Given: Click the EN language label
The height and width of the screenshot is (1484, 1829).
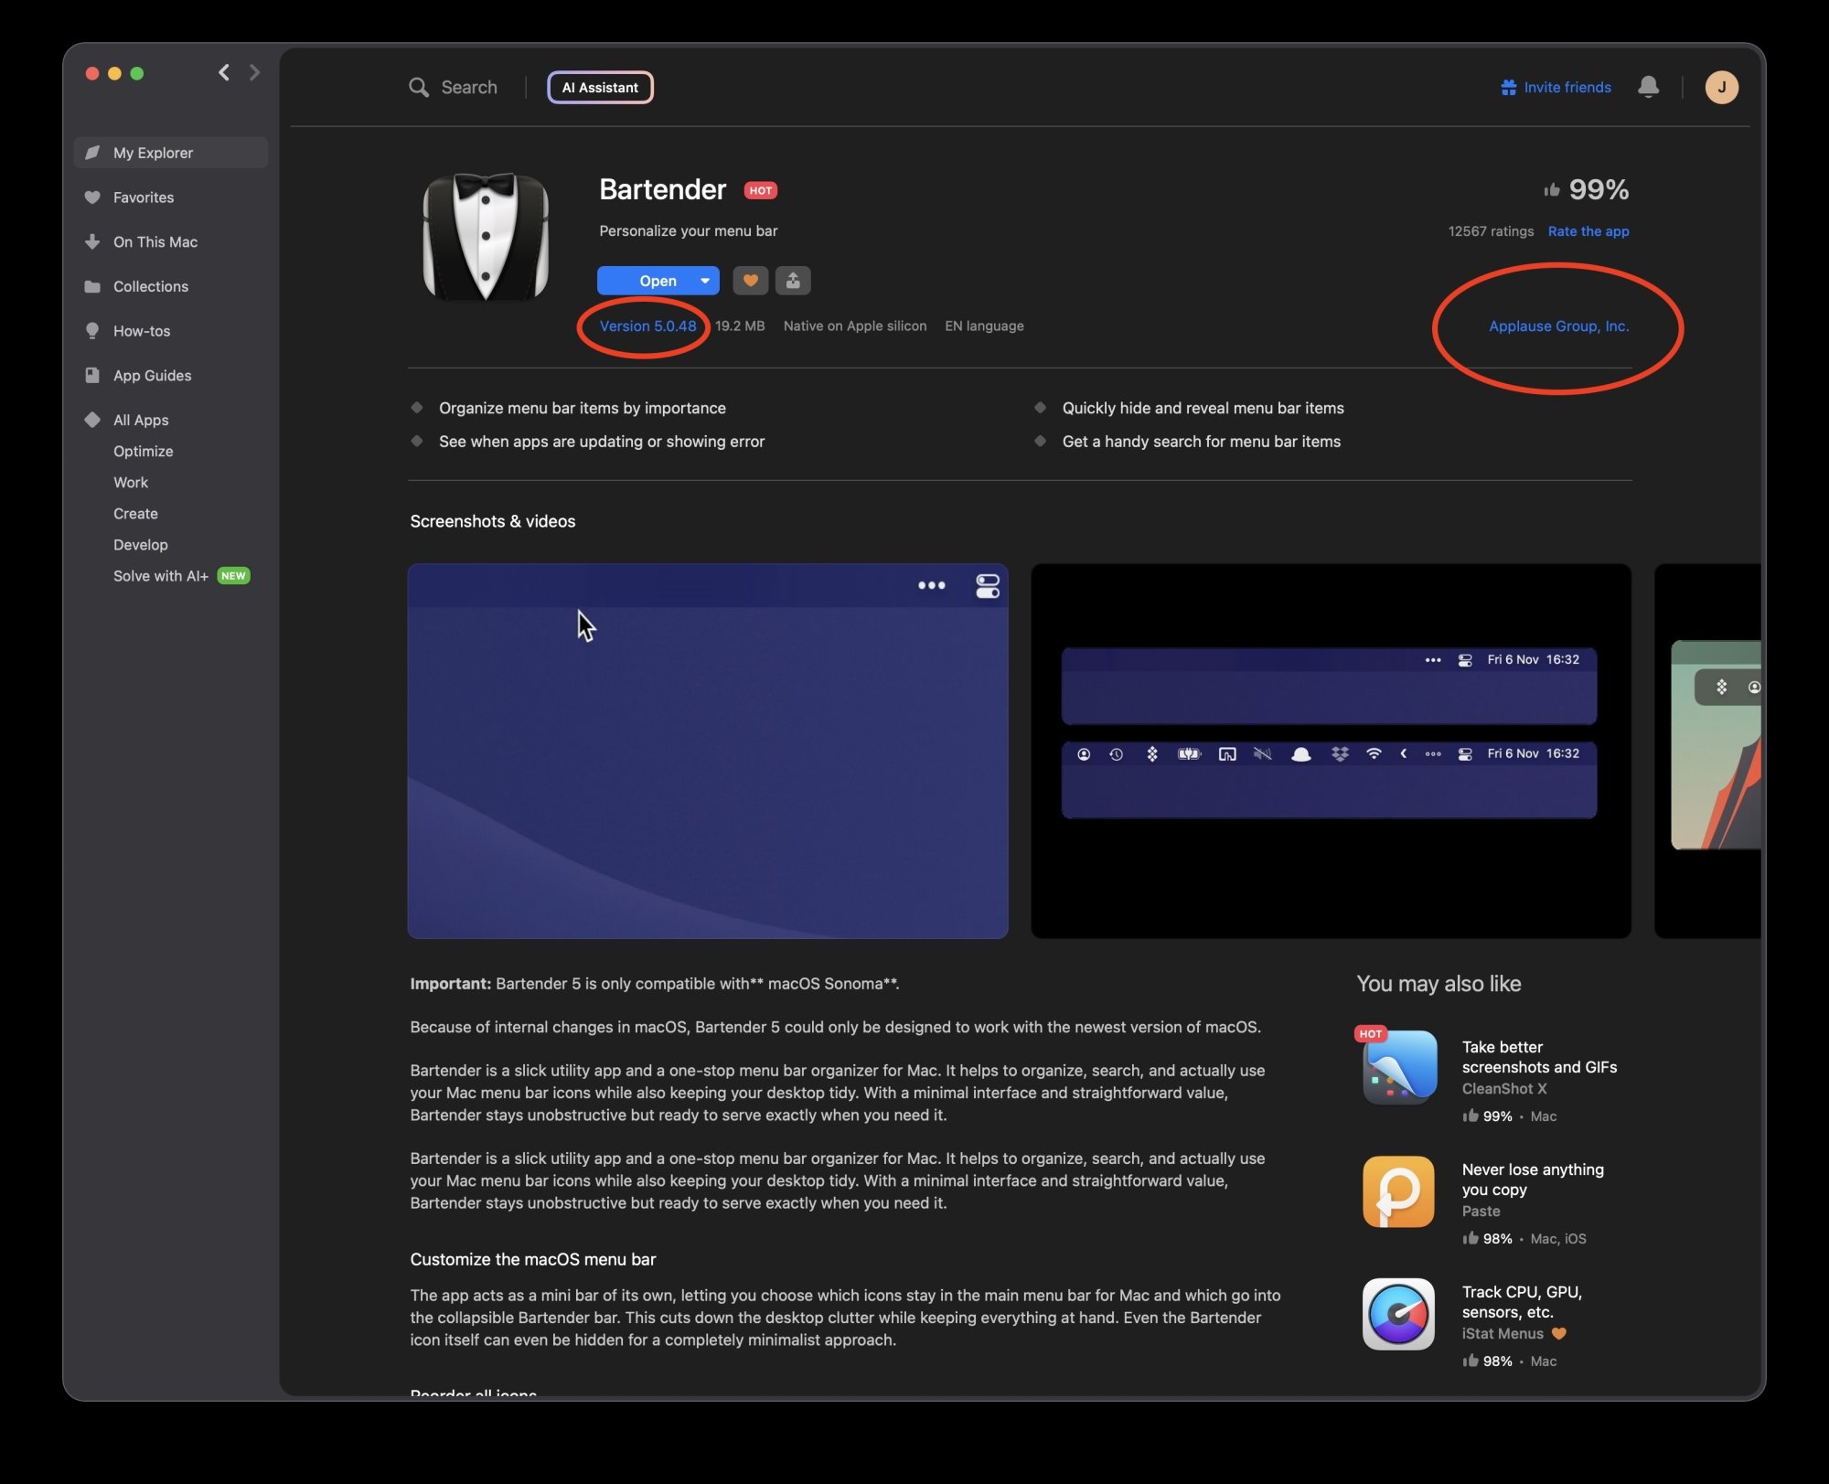Looking at the screenshot, I should (984, 326).
